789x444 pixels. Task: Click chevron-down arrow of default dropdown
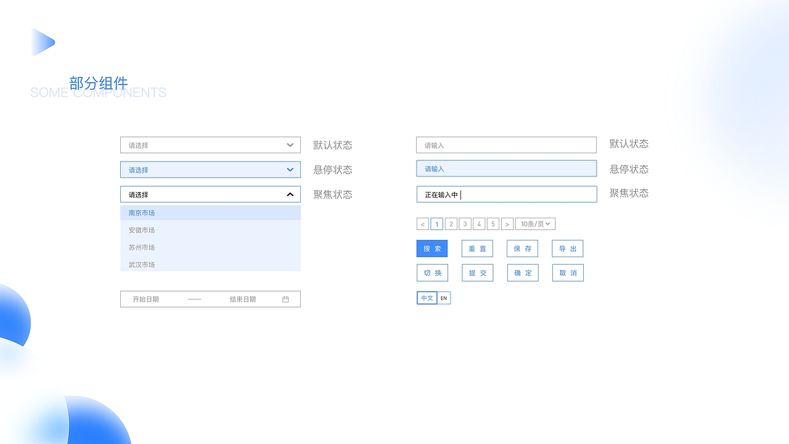(290, 145)
